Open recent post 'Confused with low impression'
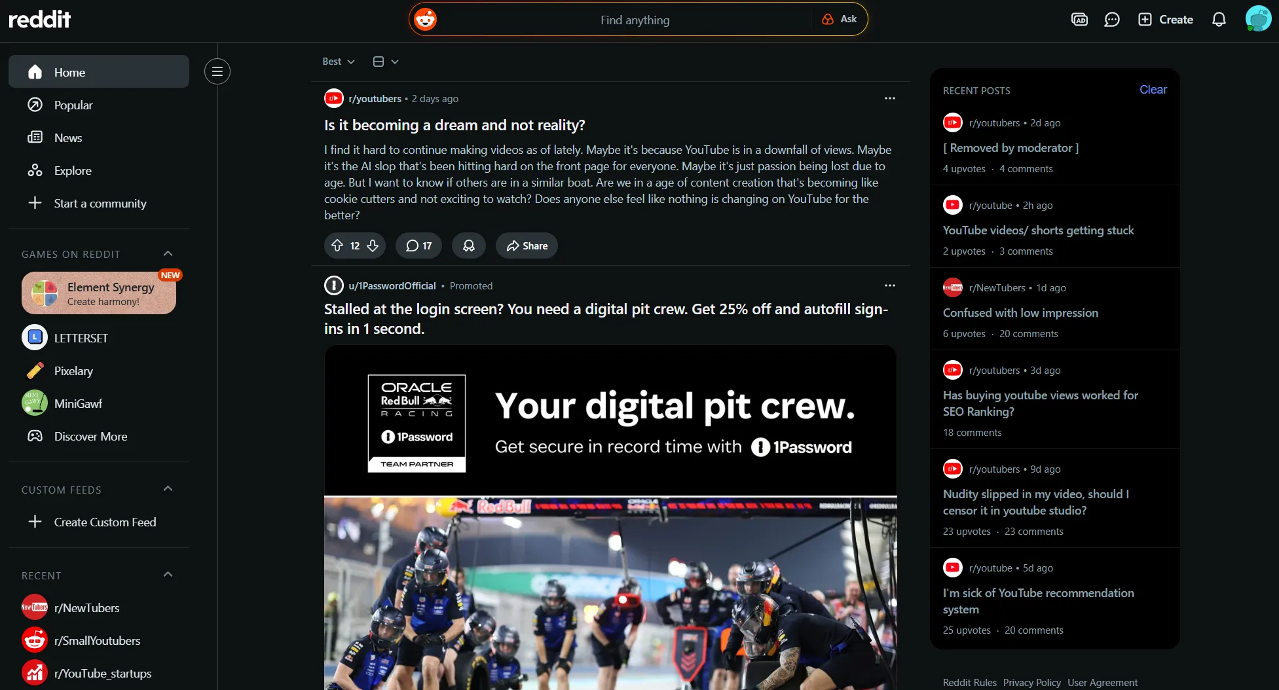1279x690 pixels. [1020, 313]
